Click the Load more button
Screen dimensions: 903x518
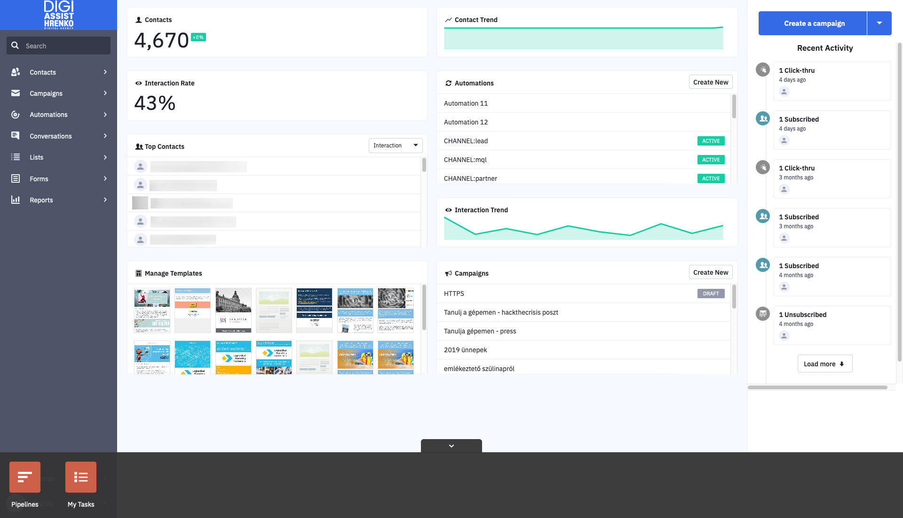coord(824,364)
